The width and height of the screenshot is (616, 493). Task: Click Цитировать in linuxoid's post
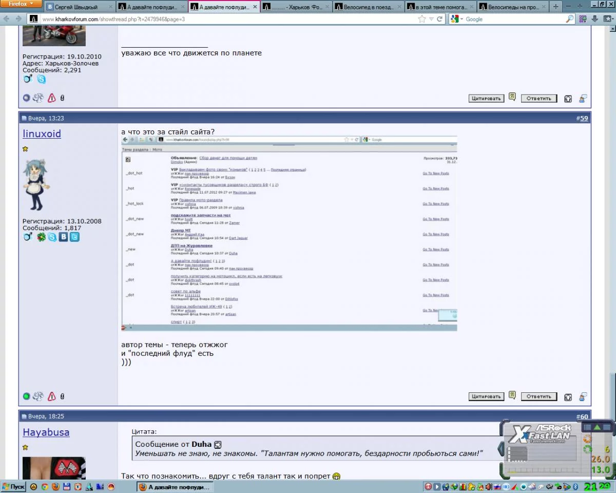(x=486, y=396)
